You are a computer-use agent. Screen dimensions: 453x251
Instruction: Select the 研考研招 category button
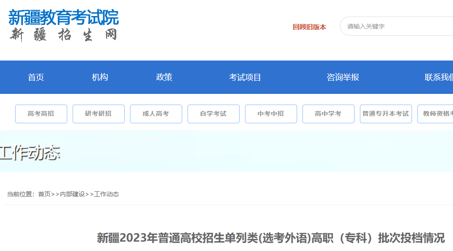click(x=98, y=114)
